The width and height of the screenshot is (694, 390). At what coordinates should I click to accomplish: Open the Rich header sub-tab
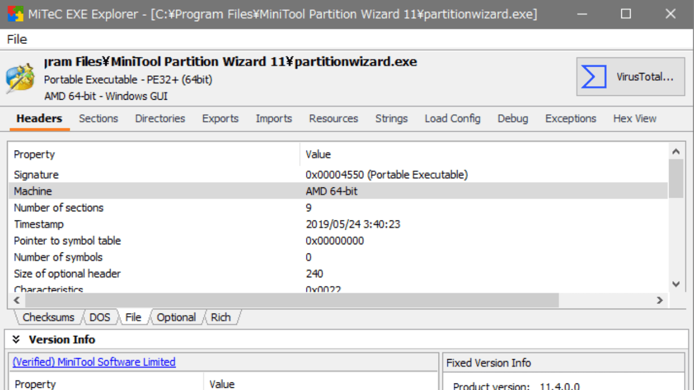[221, 317]
